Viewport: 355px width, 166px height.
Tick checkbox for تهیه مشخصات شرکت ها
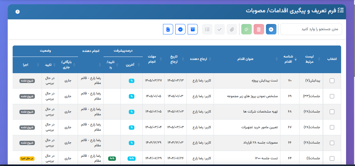point(332,112)
